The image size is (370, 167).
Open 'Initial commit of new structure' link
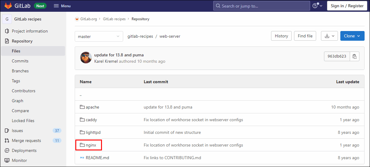[172, 132]
